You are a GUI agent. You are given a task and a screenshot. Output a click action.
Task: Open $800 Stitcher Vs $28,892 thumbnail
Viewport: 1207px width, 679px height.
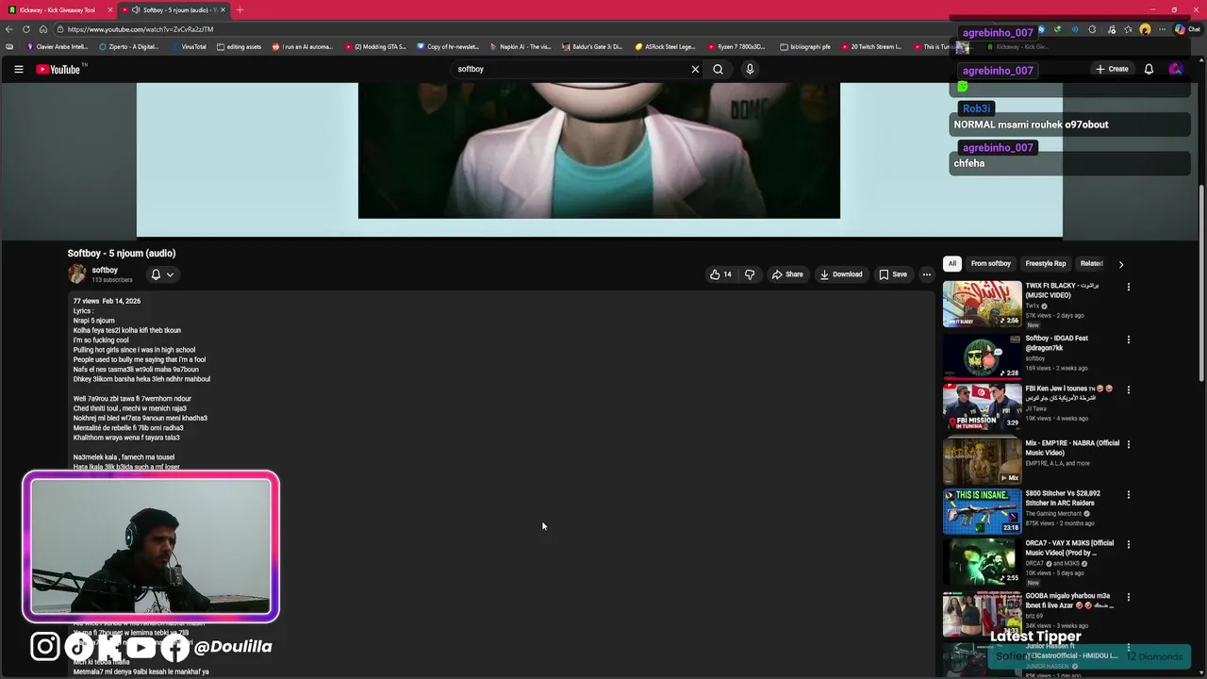[982, 511]
